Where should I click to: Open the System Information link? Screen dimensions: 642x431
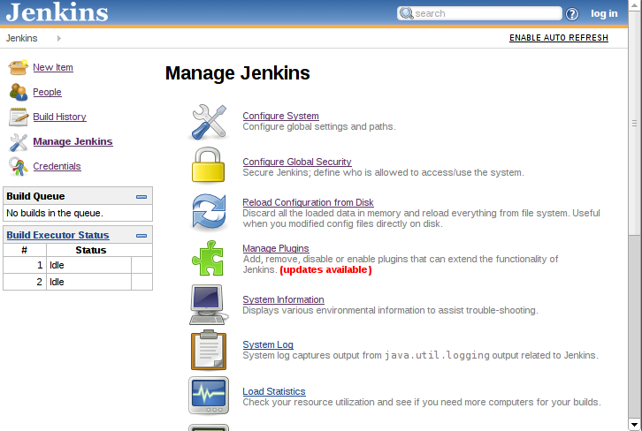(283, 299)
